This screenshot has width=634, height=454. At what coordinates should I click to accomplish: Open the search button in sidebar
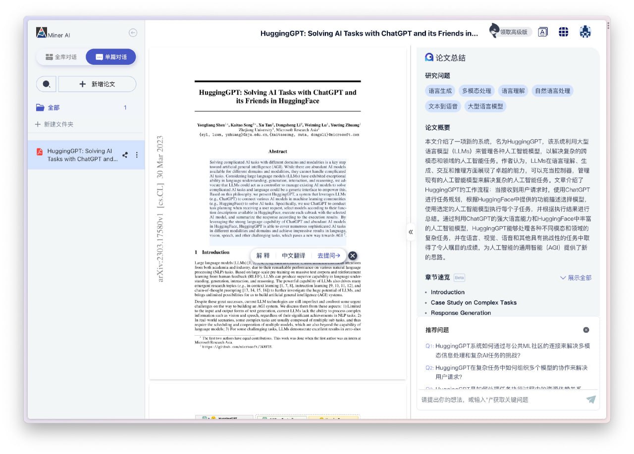click(x=46, y=84)
